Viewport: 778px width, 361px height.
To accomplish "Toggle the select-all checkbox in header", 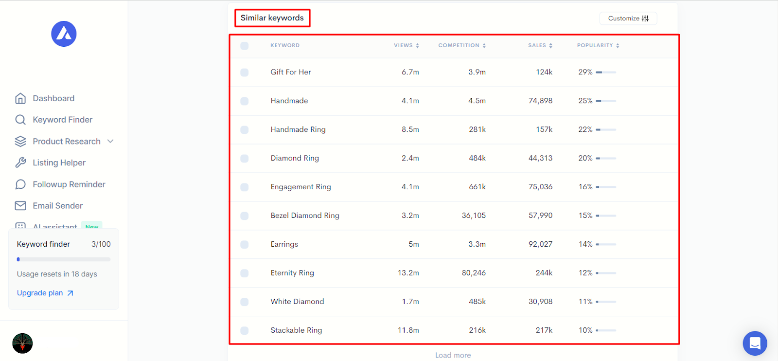I will point(245,46).
